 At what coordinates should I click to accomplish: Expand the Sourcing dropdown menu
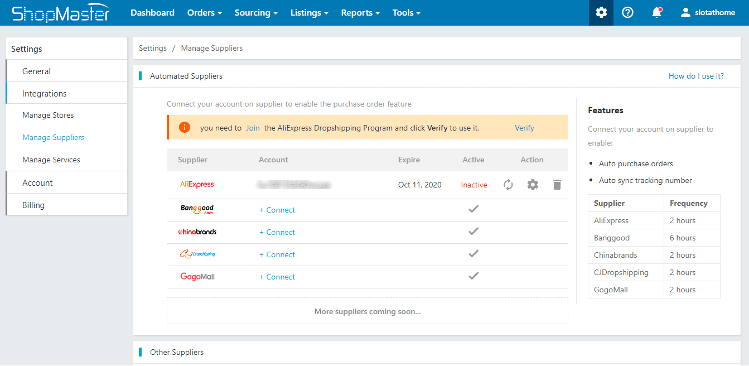click(x=256, y=12)
